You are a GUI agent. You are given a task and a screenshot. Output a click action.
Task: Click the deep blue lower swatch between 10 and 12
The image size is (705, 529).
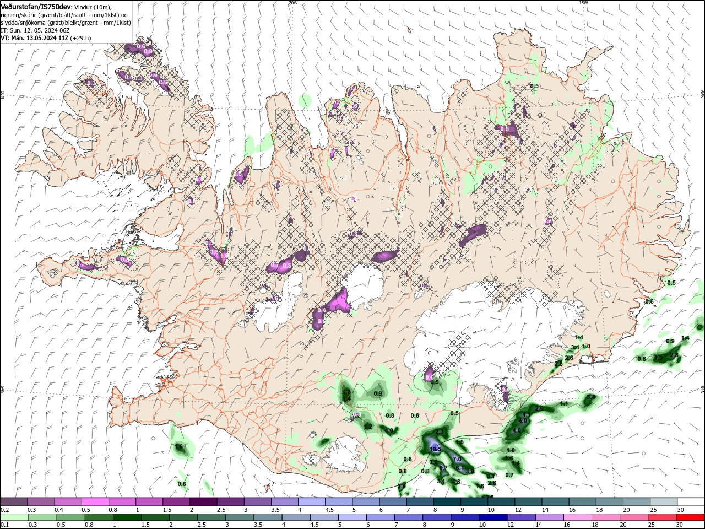[492, 517]
